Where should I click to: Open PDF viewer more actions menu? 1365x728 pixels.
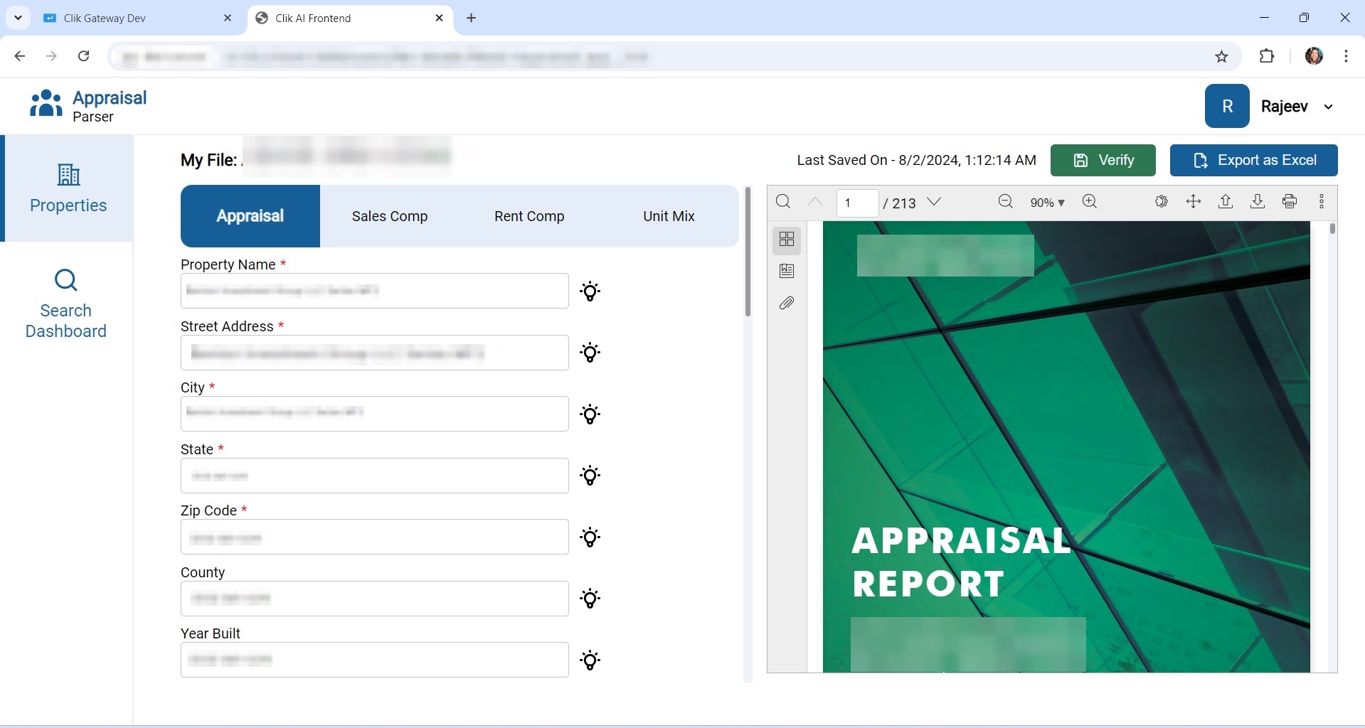(1322, 202)
